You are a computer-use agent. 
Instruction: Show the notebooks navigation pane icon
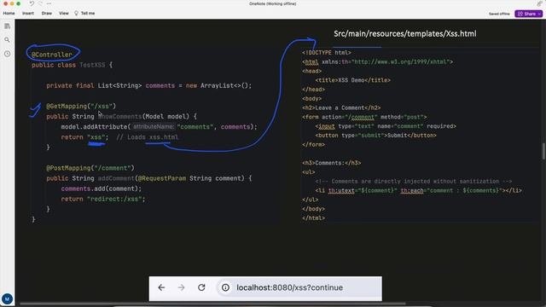point(7,26)
